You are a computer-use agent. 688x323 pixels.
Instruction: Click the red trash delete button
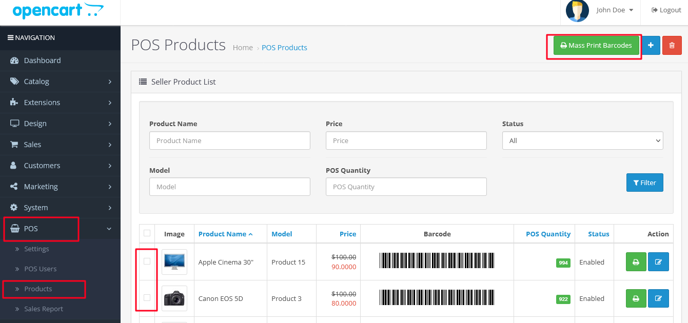(x=672, y=45)
